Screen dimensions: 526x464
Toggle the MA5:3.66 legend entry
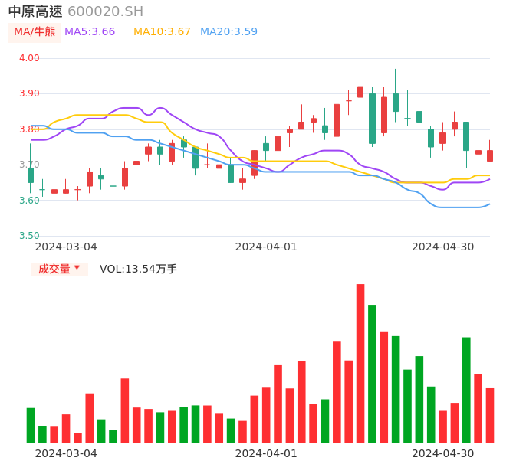point(90,32)
